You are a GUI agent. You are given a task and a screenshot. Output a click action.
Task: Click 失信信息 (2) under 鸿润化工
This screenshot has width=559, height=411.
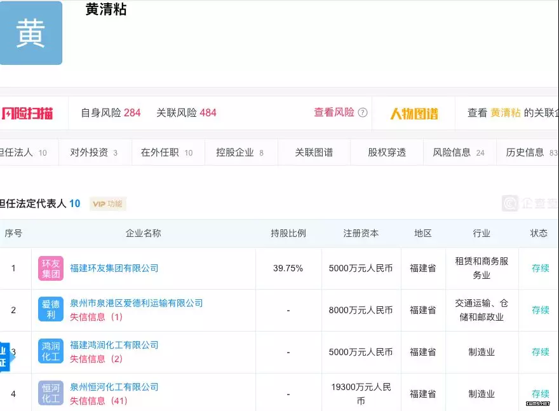(97, 359)
